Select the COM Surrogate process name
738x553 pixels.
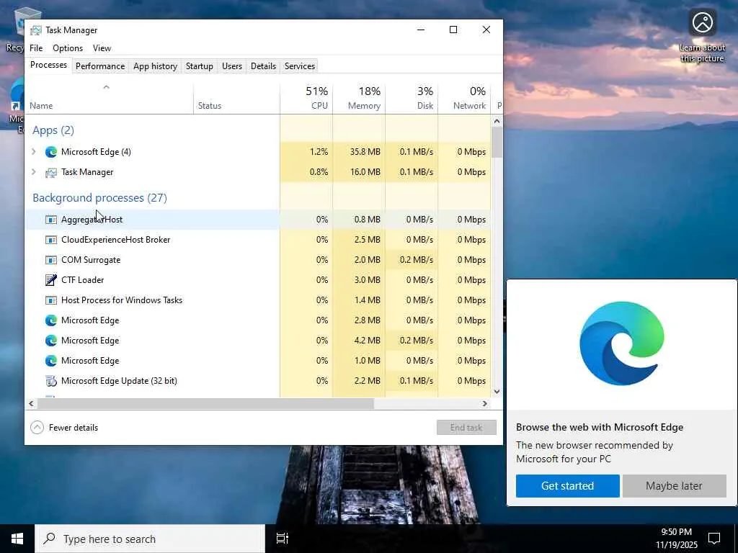pos(91,260)
